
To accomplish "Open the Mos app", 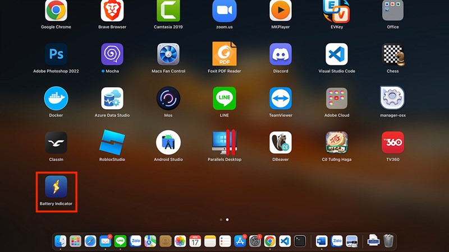I will pyautogui.click(x=168, y=99).
